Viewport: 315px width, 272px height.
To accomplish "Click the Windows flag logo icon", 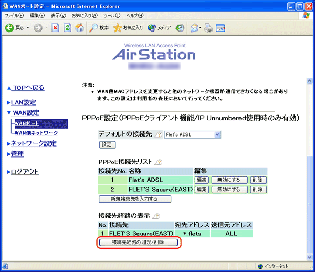I will click(306, 16).
